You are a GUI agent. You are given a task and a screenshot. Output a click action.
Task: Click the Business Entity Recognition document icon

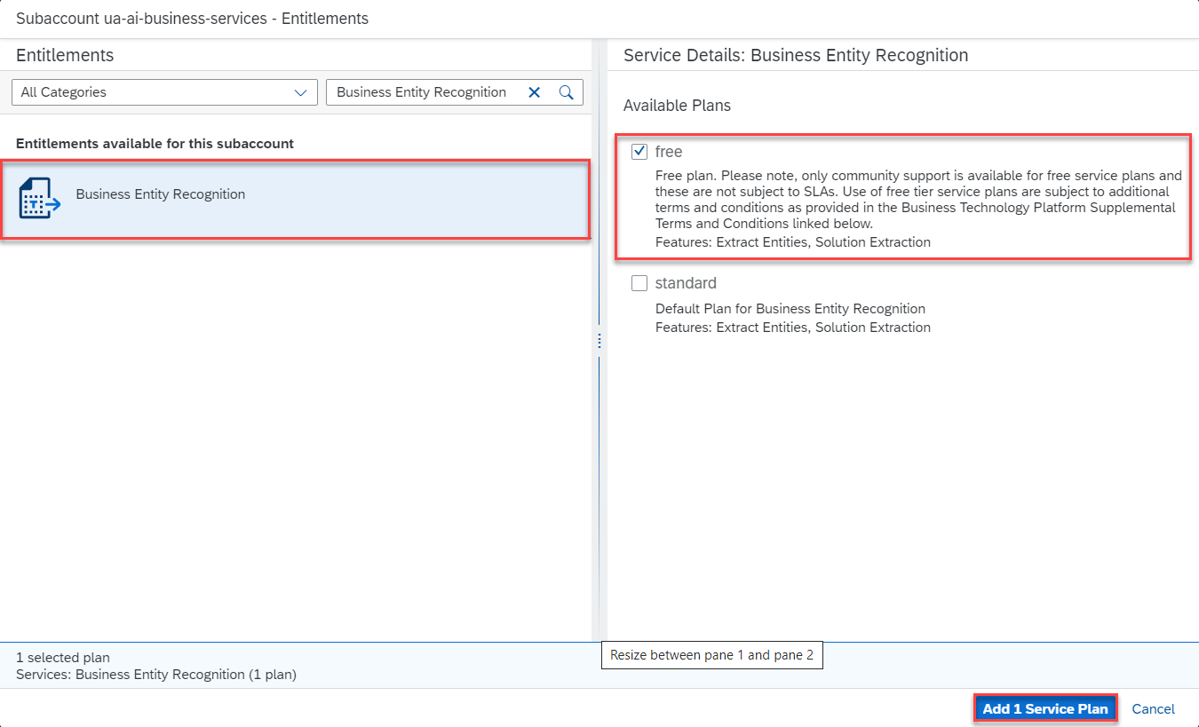point(39,198)
